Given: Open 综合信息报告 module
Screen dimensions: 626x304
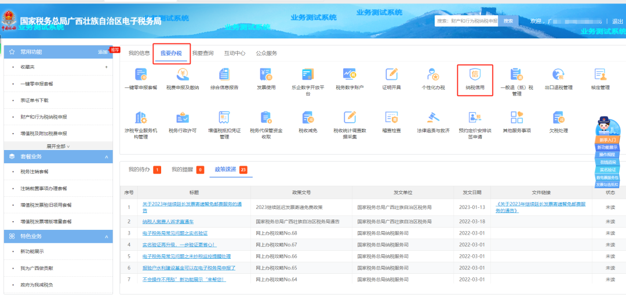Looking at the screenshot, I should tap(224, 79).
